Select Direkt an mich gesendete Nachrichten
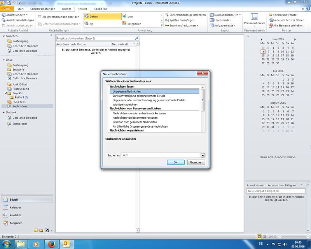This screenshot has height=249, width=311. (135, 122)
